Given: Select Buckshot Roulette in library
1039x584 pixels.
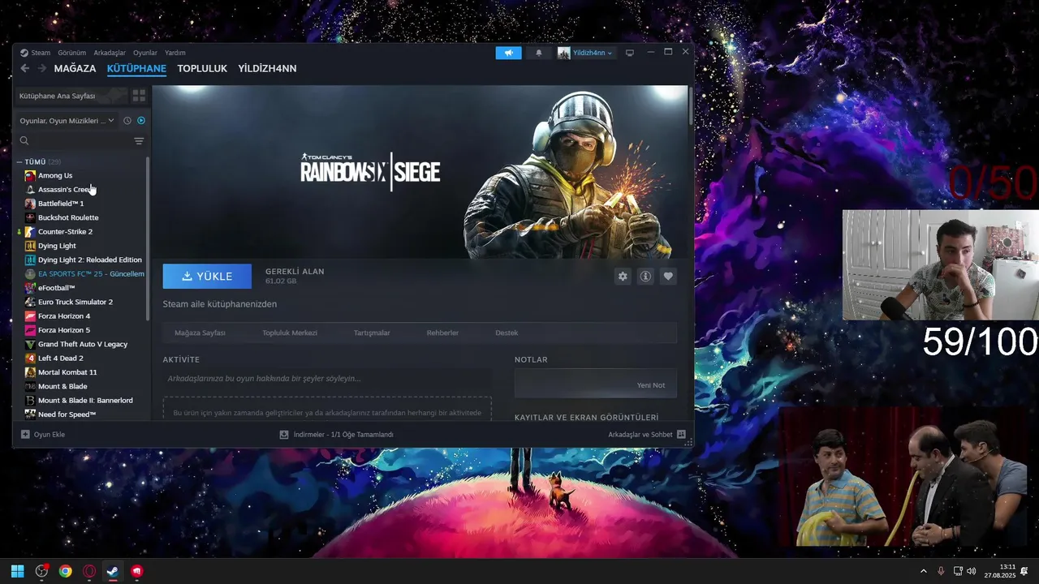Looking at the screenshot, I should (x=68, y=217).
